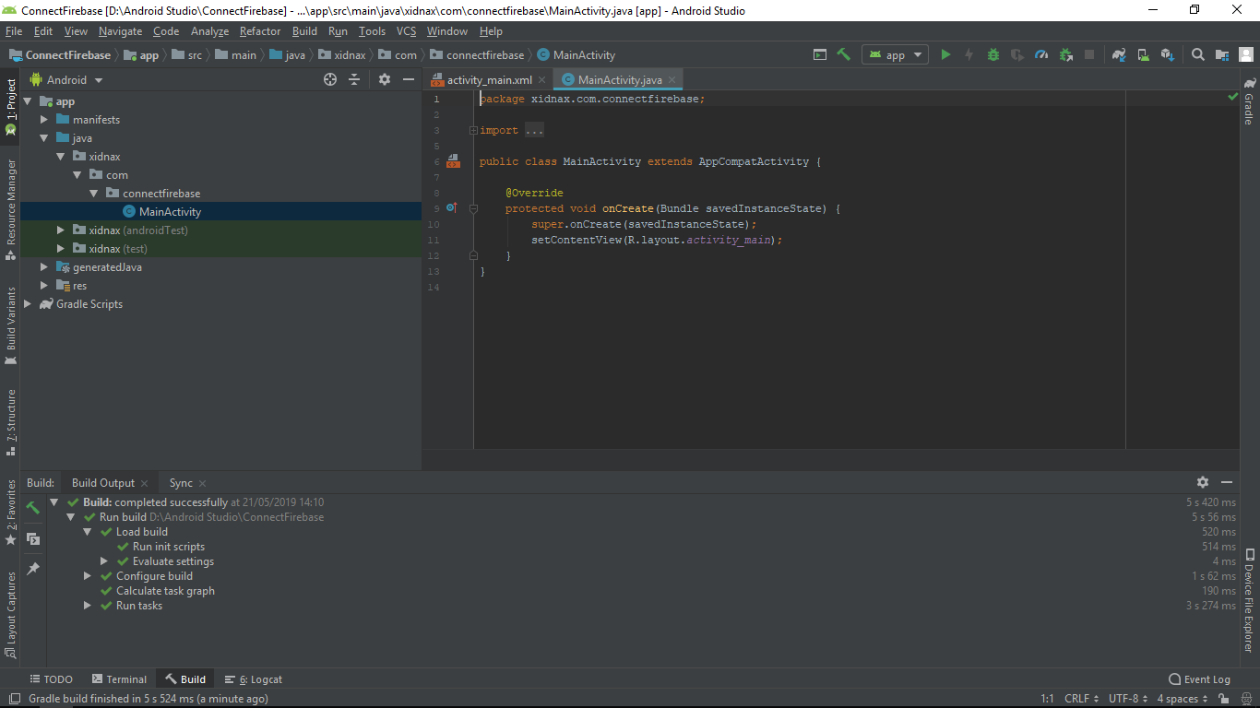Click the hammer icon in the Build panel sidebar
This screenshot has height=708, width=1260.
click(x=33, y=507)
